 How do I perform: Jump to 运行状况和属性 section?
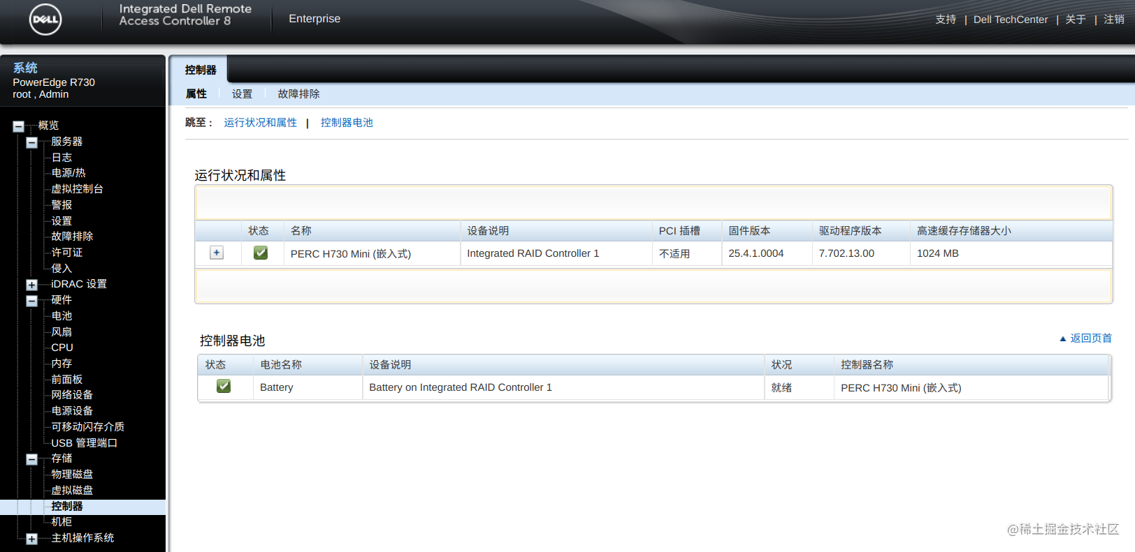tap(260, 122)
